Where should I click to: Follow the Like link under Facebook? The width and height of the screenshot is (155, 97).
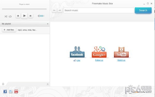[x=78, y=60]
